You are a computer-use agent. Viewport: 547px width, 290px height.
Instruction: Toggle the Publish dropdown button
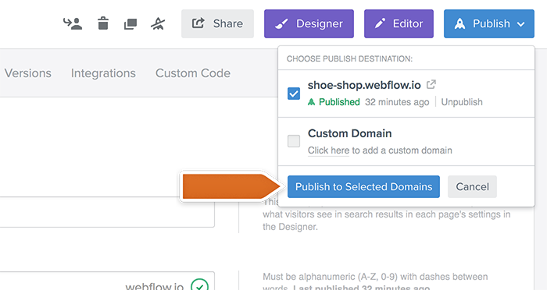coord(488,23)
